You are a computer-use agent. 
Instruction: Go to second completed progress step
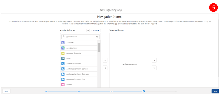click(x=79, y=91)
